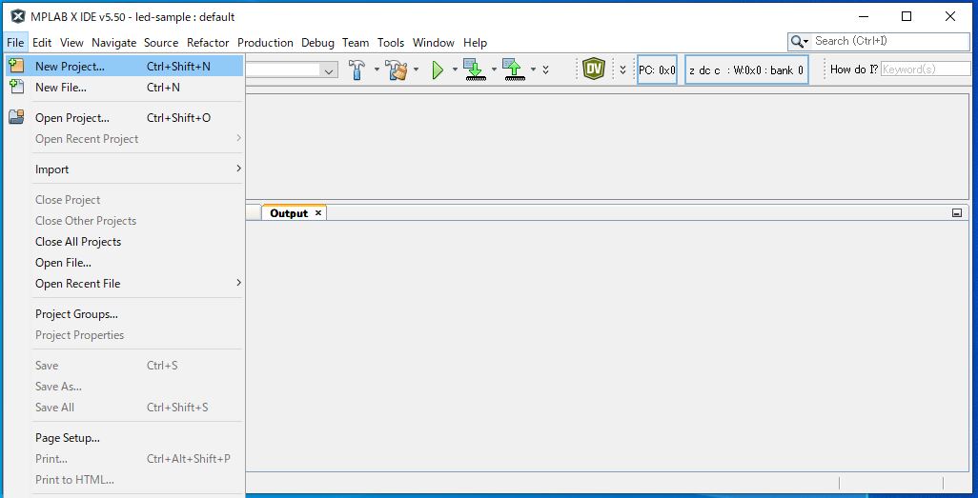Screen dimensions: 978x498
Task: Click the W:0x0 bank 0 status box
Action: [x=746, y=70]
